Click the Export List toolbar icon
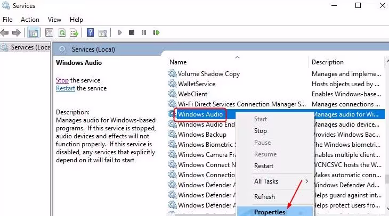Screen dimensions: 389x216 click(x=74, y=32)
